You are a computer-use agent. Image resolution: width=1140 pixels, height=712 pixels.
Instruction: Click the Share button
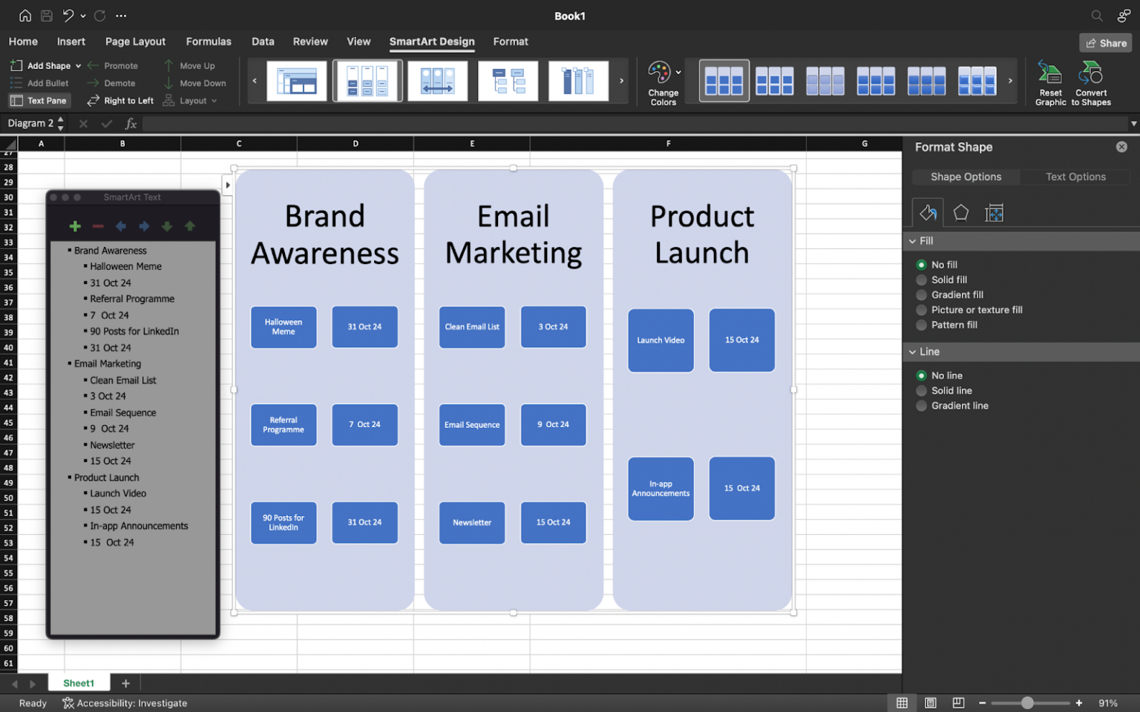tap(1105, 42)
